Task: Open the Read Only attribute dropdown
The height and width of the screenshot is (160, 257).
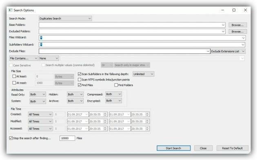Action: pos(38,94)
